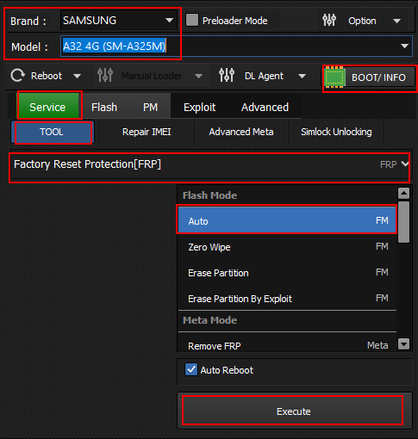The width and height of the screenshot is (418, 439).
Task: Open the Reboot dropdown arrow
Action: tap(77, 76)
